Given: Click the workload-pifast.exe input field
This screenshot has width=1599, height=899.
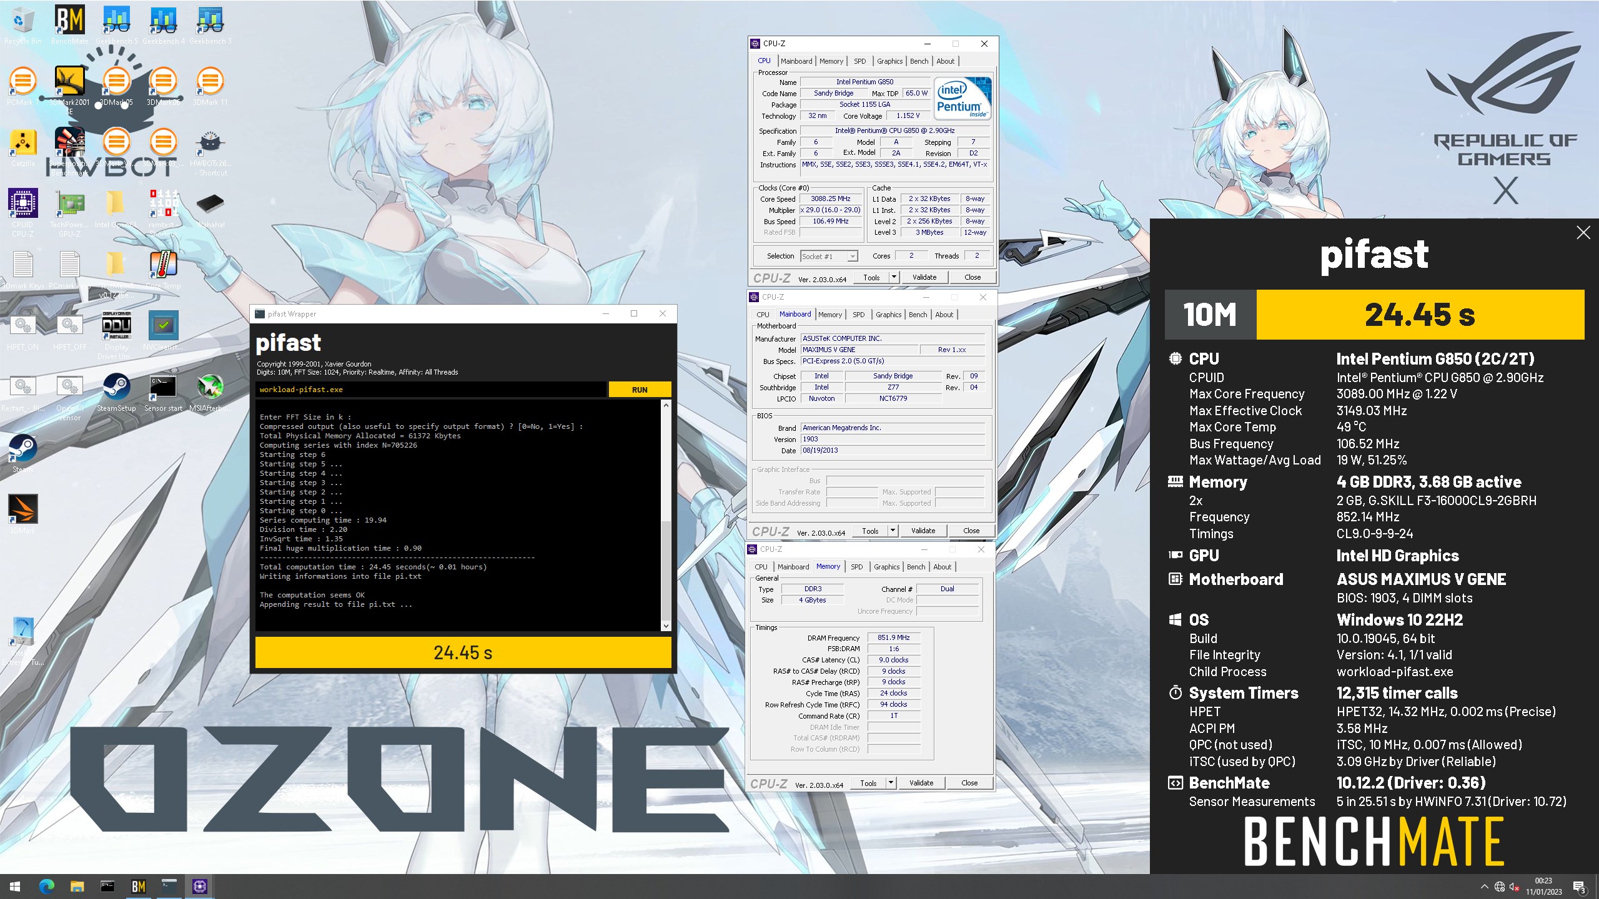Looking at the screenshot, I should click(430, 390).
